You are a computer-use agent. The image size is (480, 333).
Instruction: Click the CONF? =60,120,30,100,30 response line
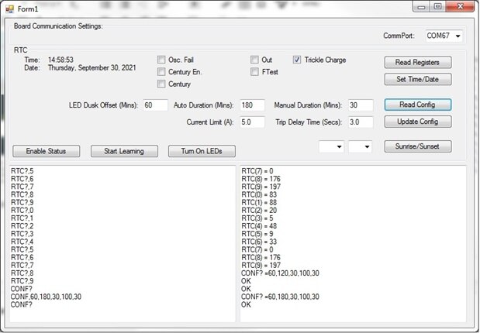280,273
